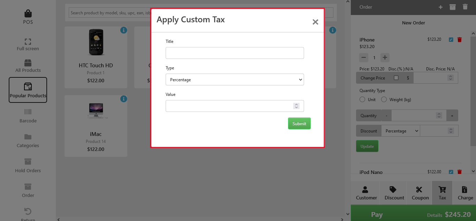Submit the custom tax form
This screenshot has height=221, width=476.
pyautogui.click(x=299, y=123)
